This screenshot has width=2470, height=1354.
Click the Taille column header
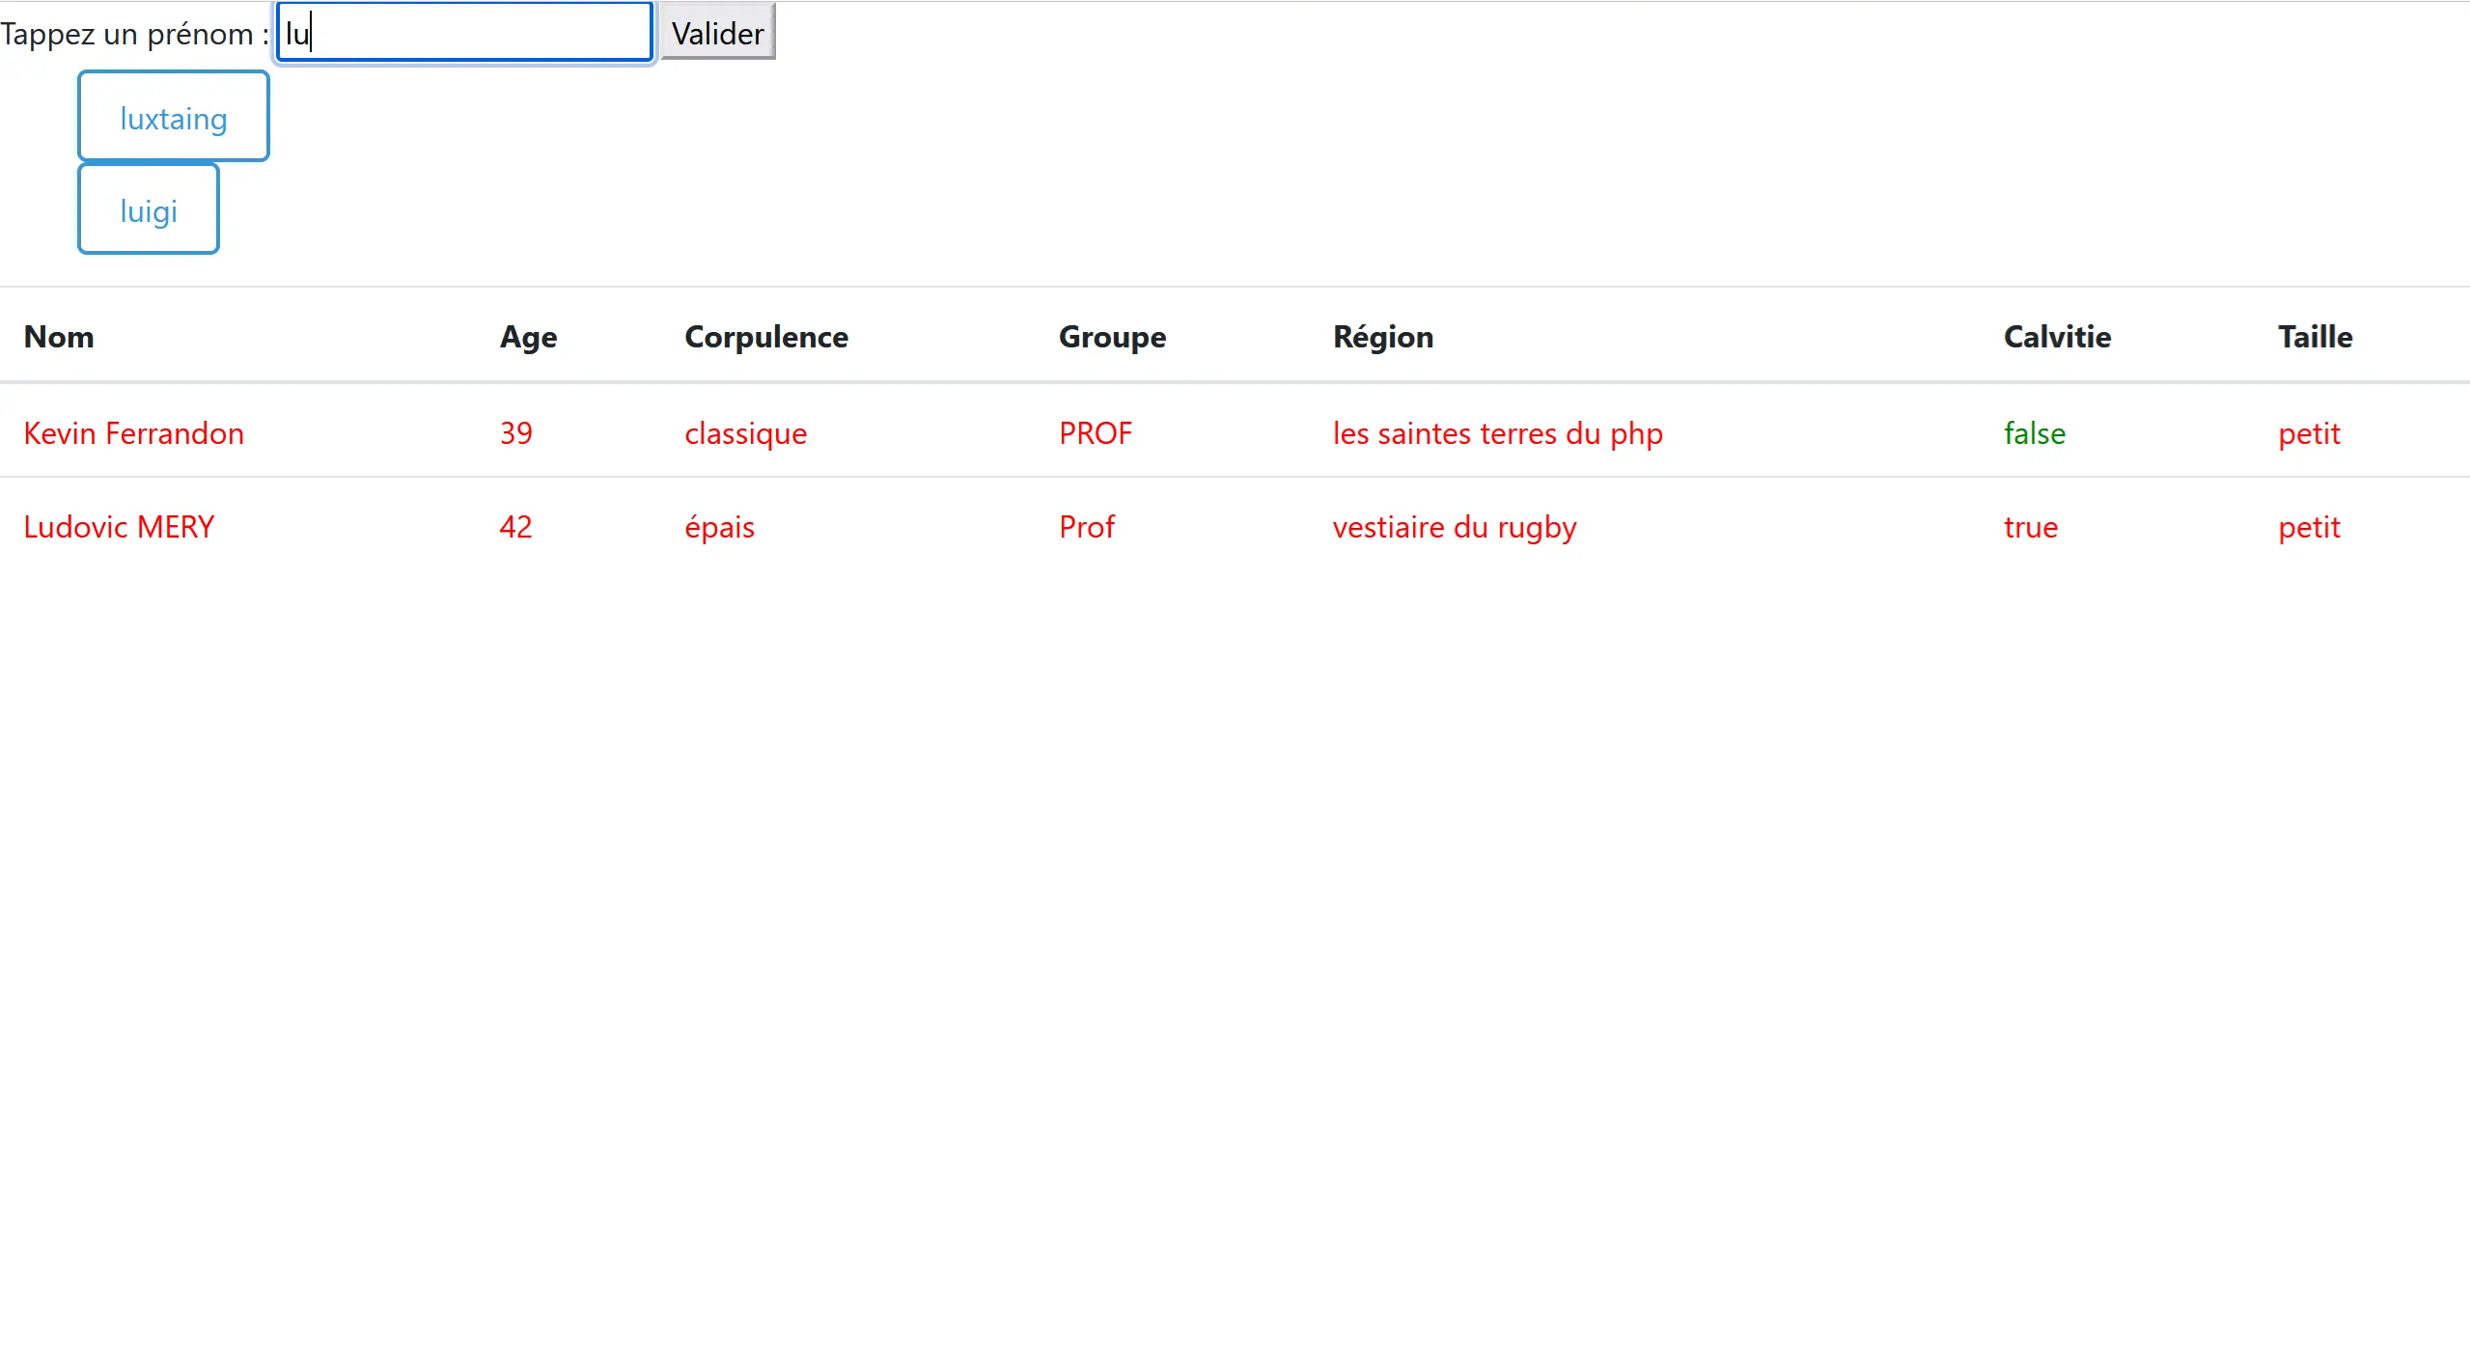[2315, 337]
